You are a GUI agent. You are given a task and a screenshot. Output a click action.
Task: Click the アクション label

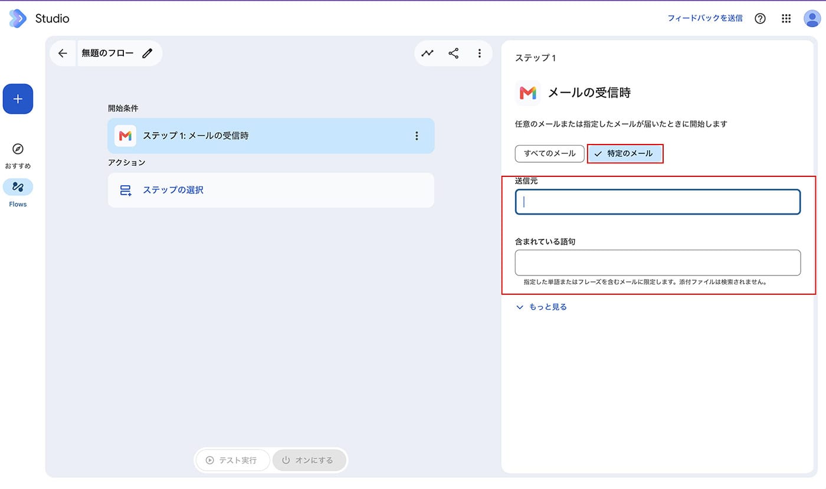pos(126,162)
